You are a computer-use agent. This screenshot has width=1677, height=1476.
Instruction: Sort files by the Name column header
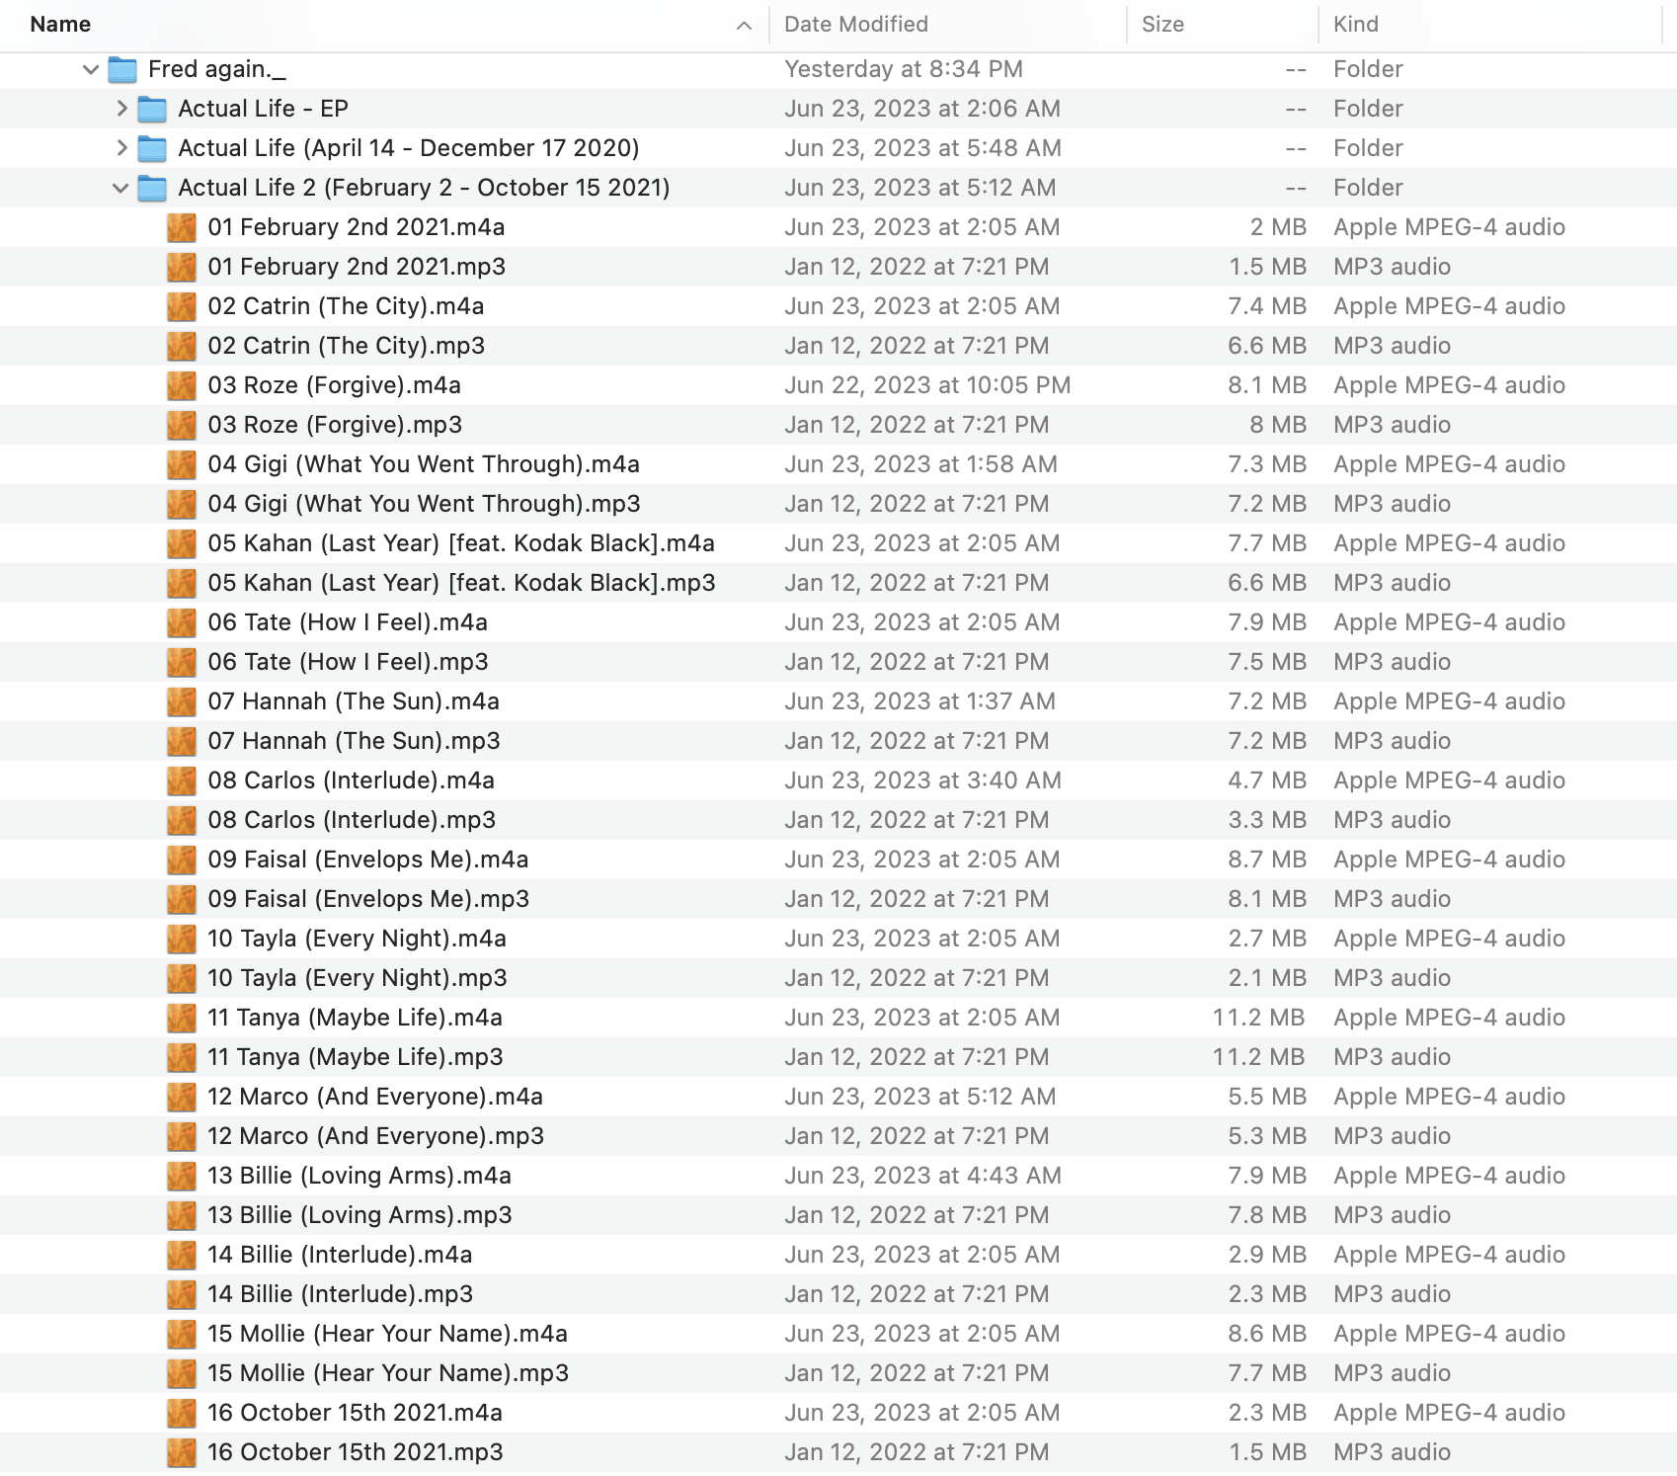[60, 25]
